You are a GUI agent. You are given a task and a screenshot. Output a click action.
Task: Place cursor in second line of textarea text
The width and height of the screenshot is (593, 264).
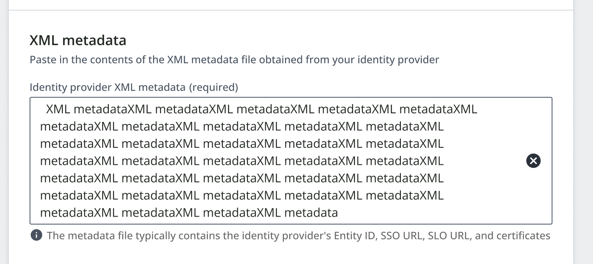click(x=242, y=127)
